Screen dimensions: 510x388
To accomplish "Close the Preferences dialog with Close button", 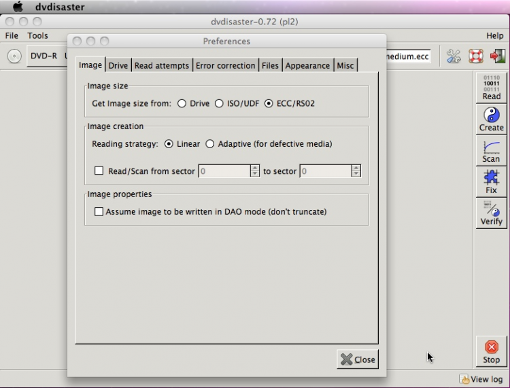I will [358, 359].
